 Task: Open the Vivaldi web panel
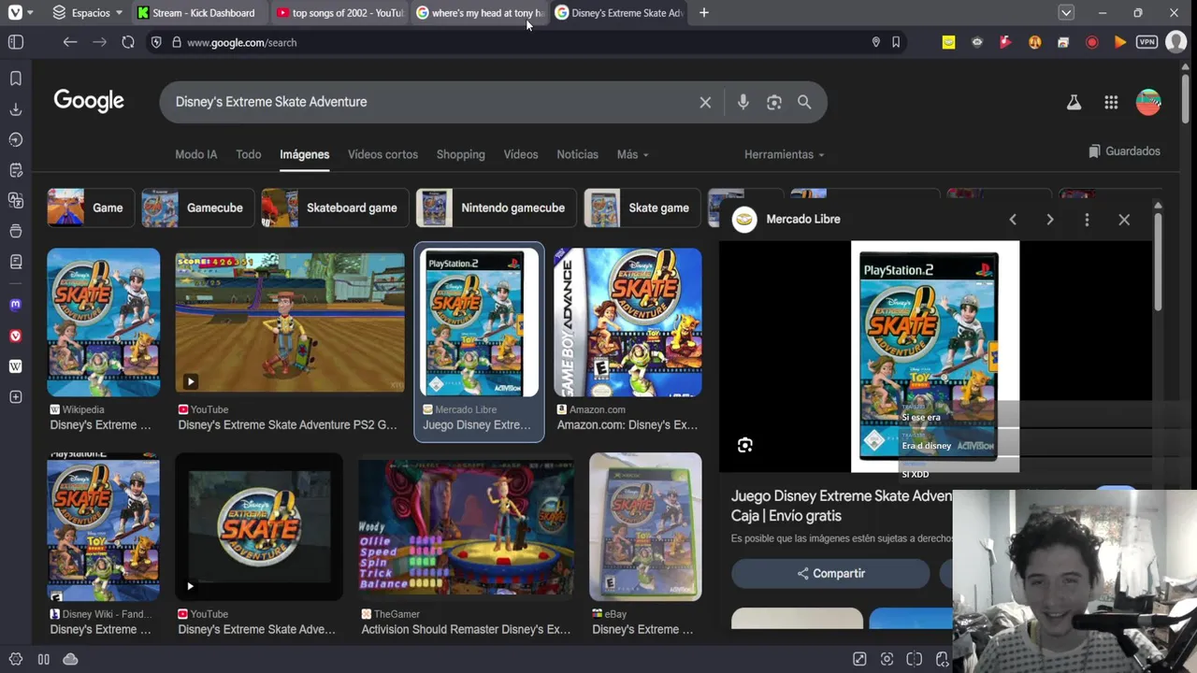pos(15,336)
